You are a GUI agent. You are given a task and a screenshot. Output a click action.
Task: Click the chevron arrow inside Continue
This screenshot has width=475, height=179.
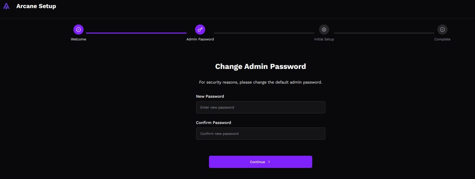269,162
